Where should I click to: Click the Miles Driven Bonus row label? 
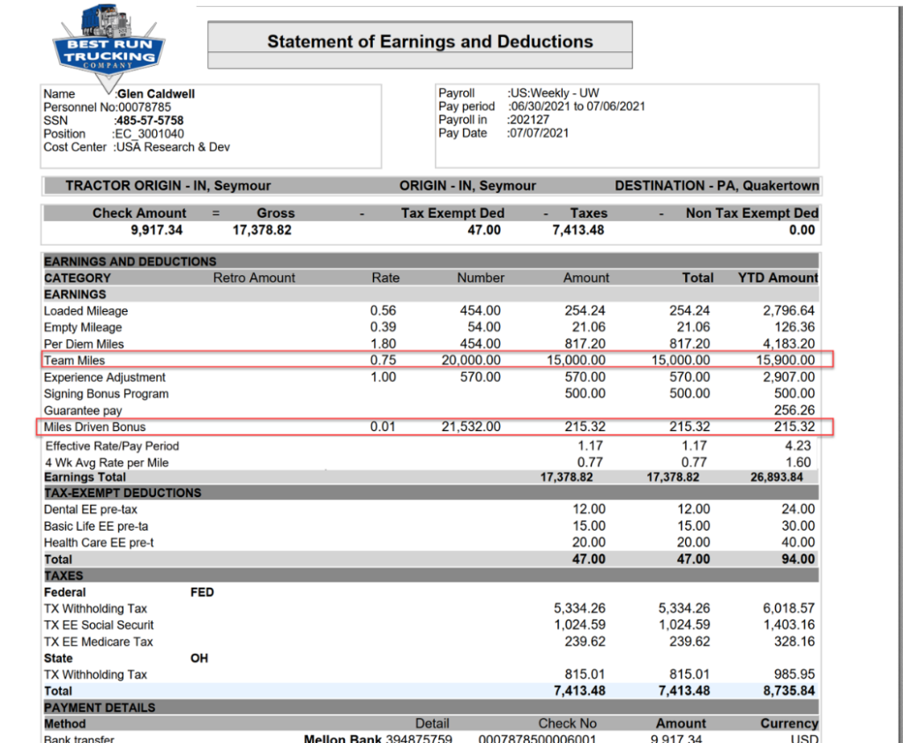point(94,427)
